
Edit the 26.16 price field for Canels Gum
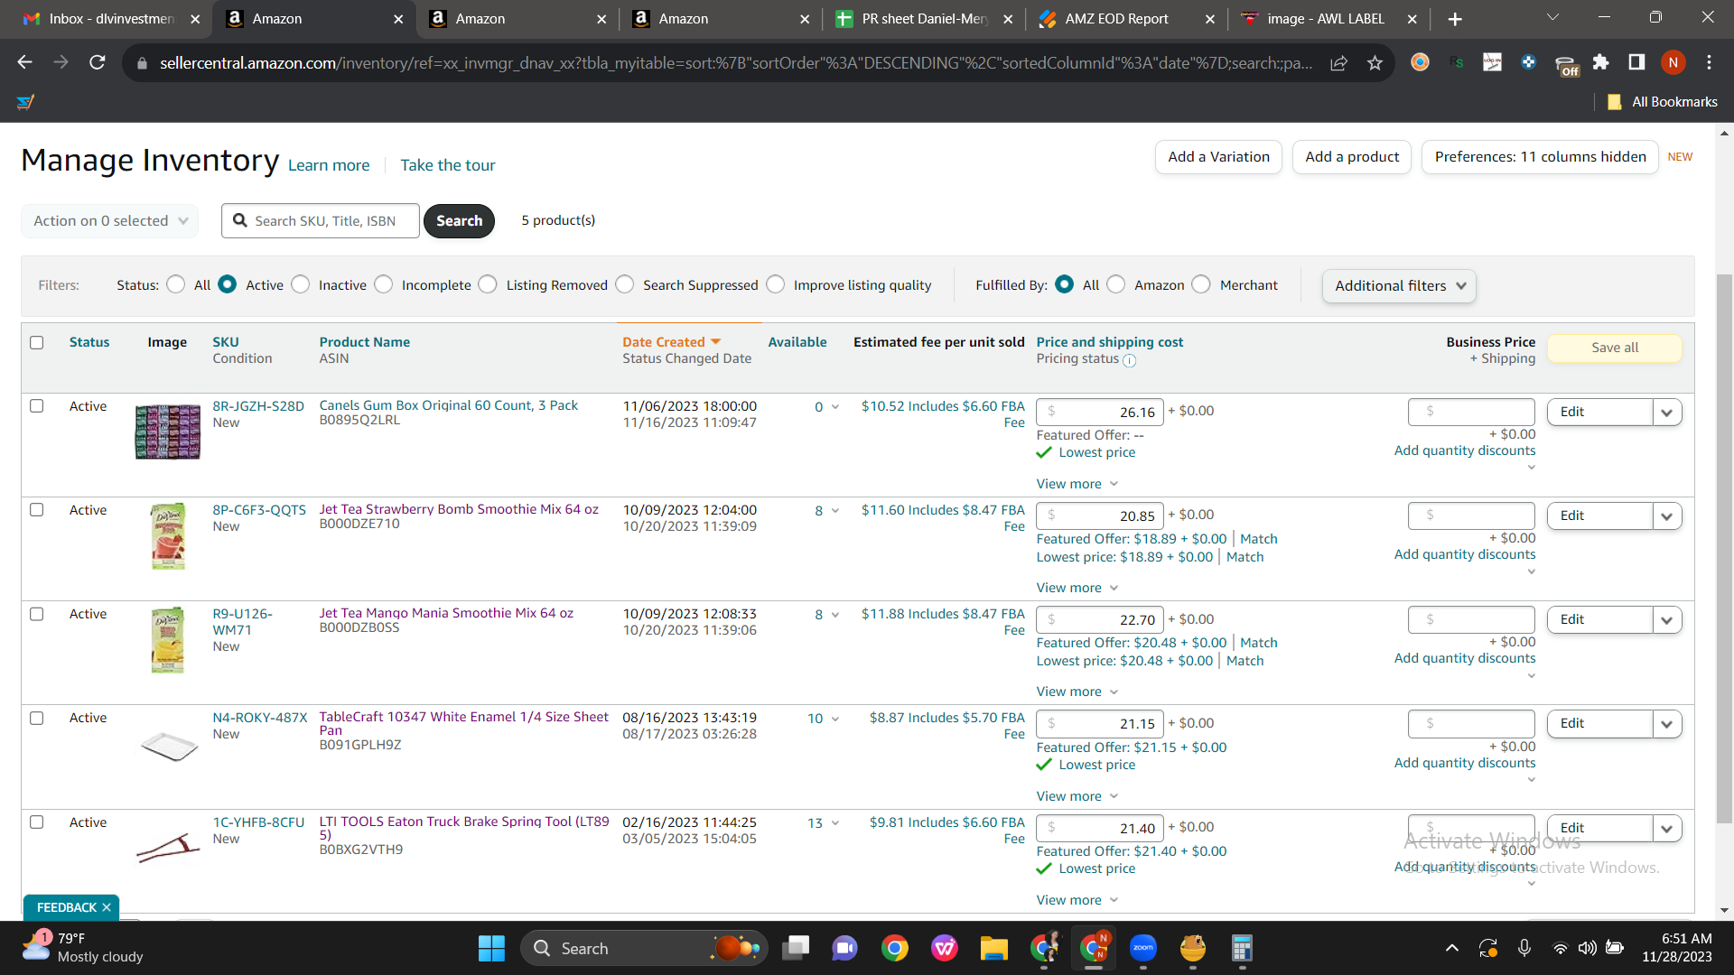click(x=1100, y=413)
